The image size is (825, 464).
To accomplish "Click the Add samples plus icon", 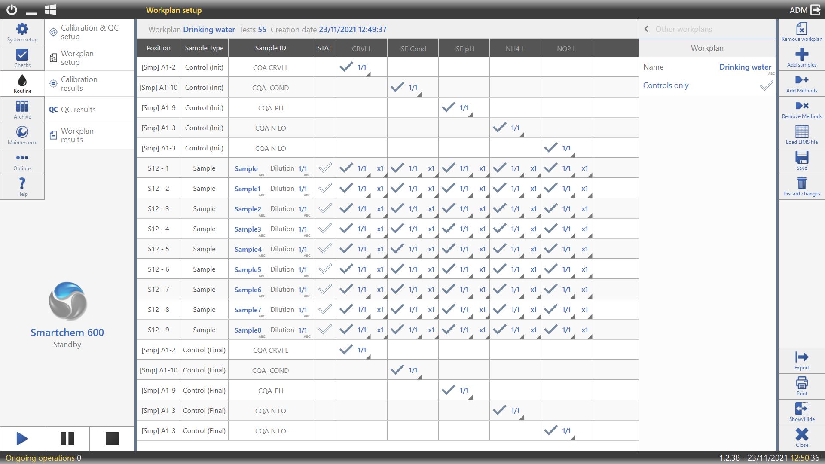I will (802, 54).
